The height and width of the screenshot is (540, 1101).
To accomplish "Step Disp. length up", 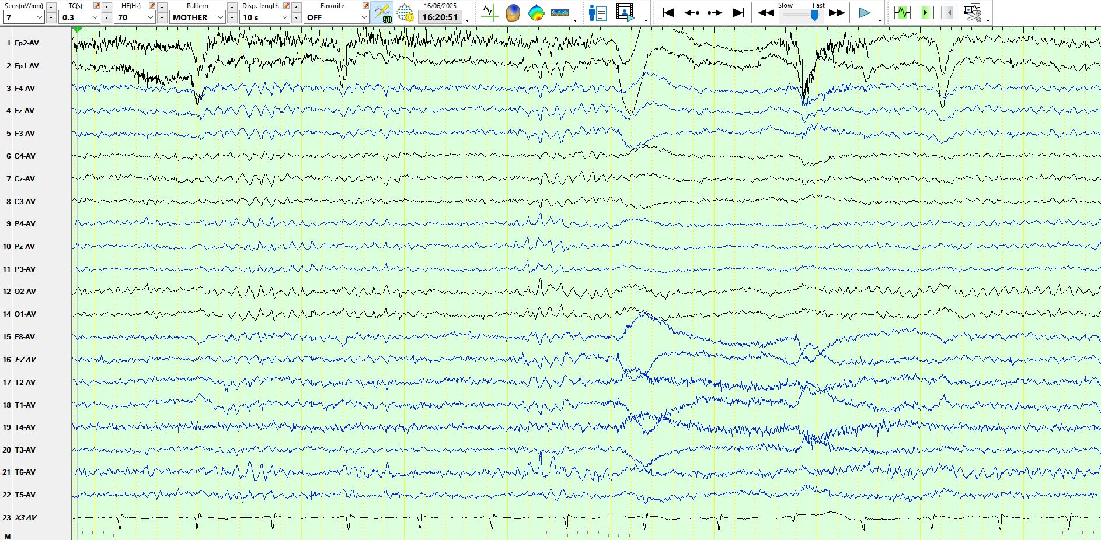I will pos(296,7).
